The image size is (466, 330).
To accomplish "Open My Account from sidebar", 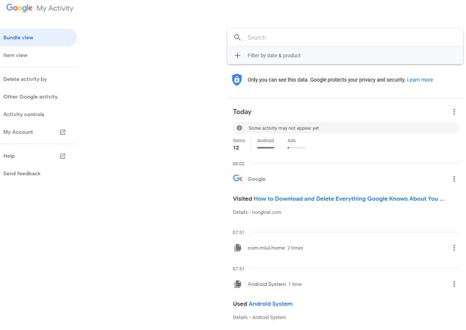I will [18, 132].
